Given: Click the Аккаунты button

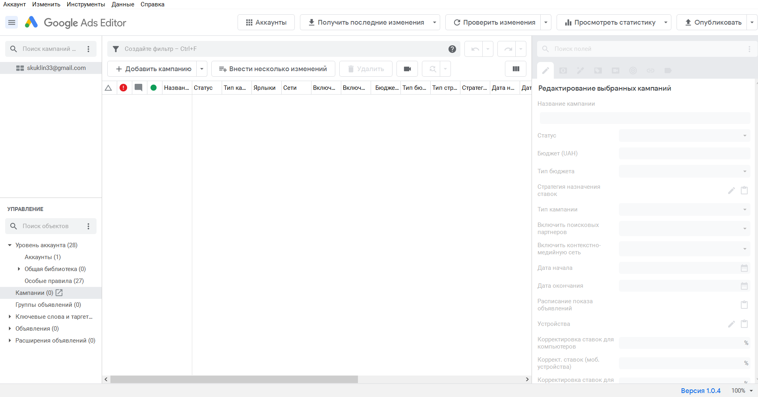Looking at the screenshot, I should [x=266, y=23].
